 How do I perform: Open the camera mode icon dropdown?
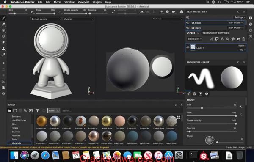point(174,12)
